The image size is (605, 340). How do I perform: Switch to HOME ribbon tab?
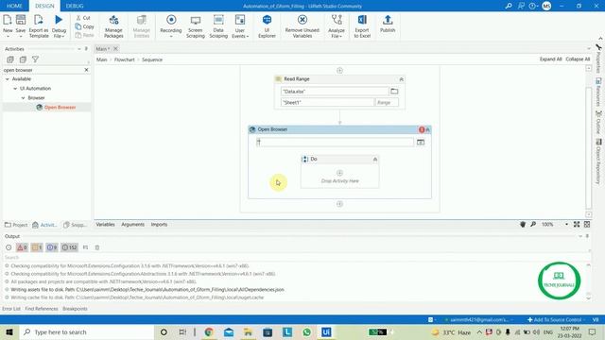point(14,6)
